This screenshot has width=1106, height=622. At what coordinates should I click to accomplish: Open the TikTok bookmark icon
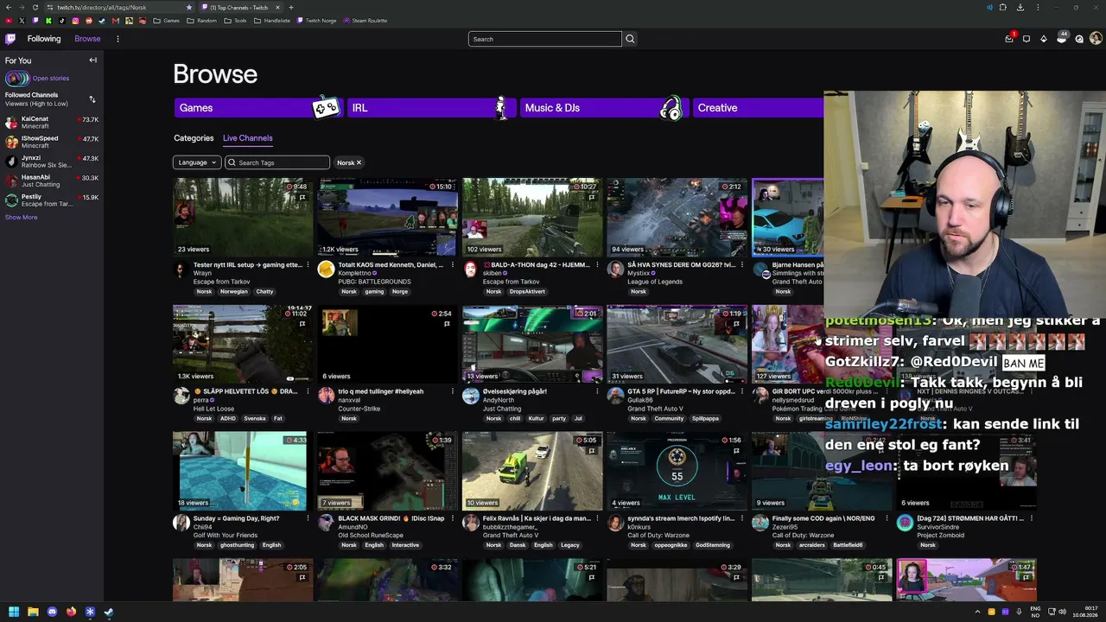62,21
